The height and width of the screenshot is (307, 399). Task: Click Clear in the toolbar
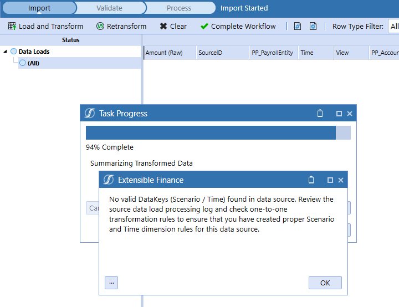click(x=173, y=26)
